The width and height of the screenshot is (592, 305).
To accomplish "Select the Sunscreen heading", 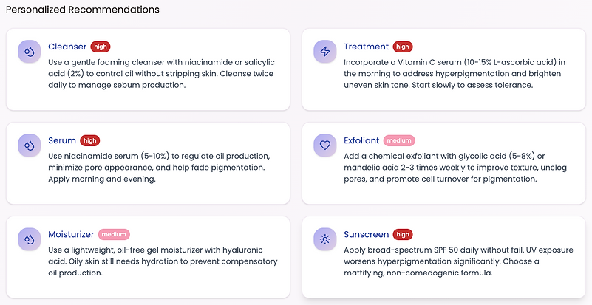I will tap(366, 234).
